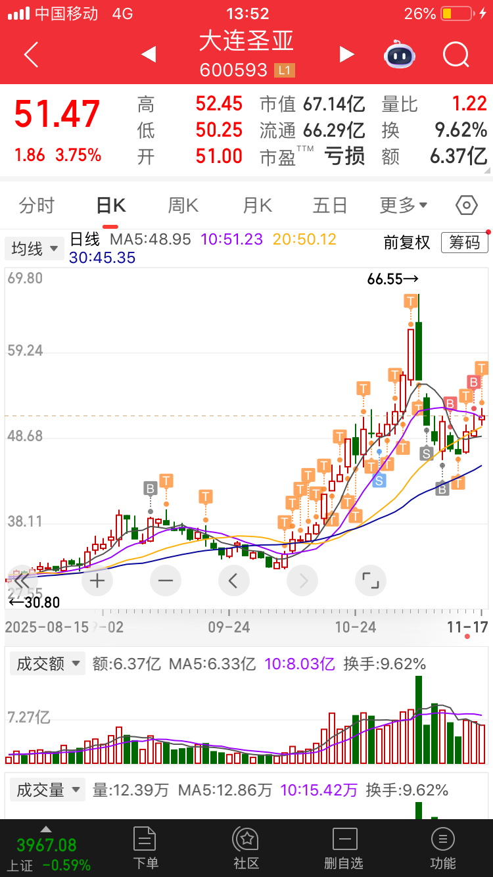Tap 量:12.39万 in volume panel
The image size is (493, 877).
coord(130,790)
